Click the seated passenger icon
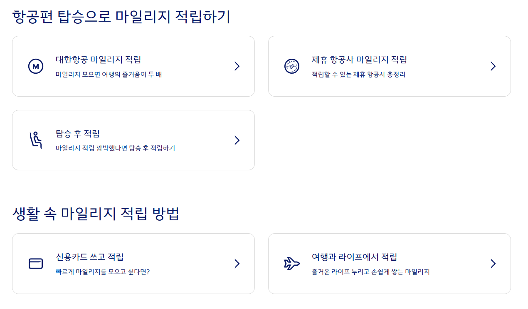528x309 pixels. [36, 140]
